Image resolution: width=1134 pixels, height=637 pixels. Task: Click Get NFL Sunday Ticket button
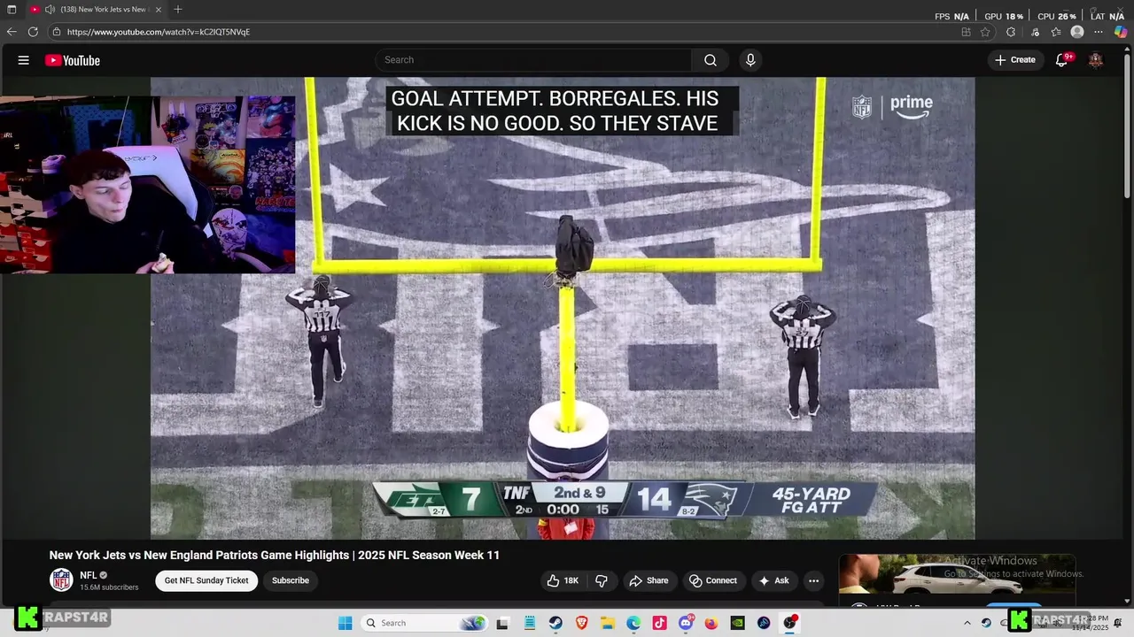(206, 580)
